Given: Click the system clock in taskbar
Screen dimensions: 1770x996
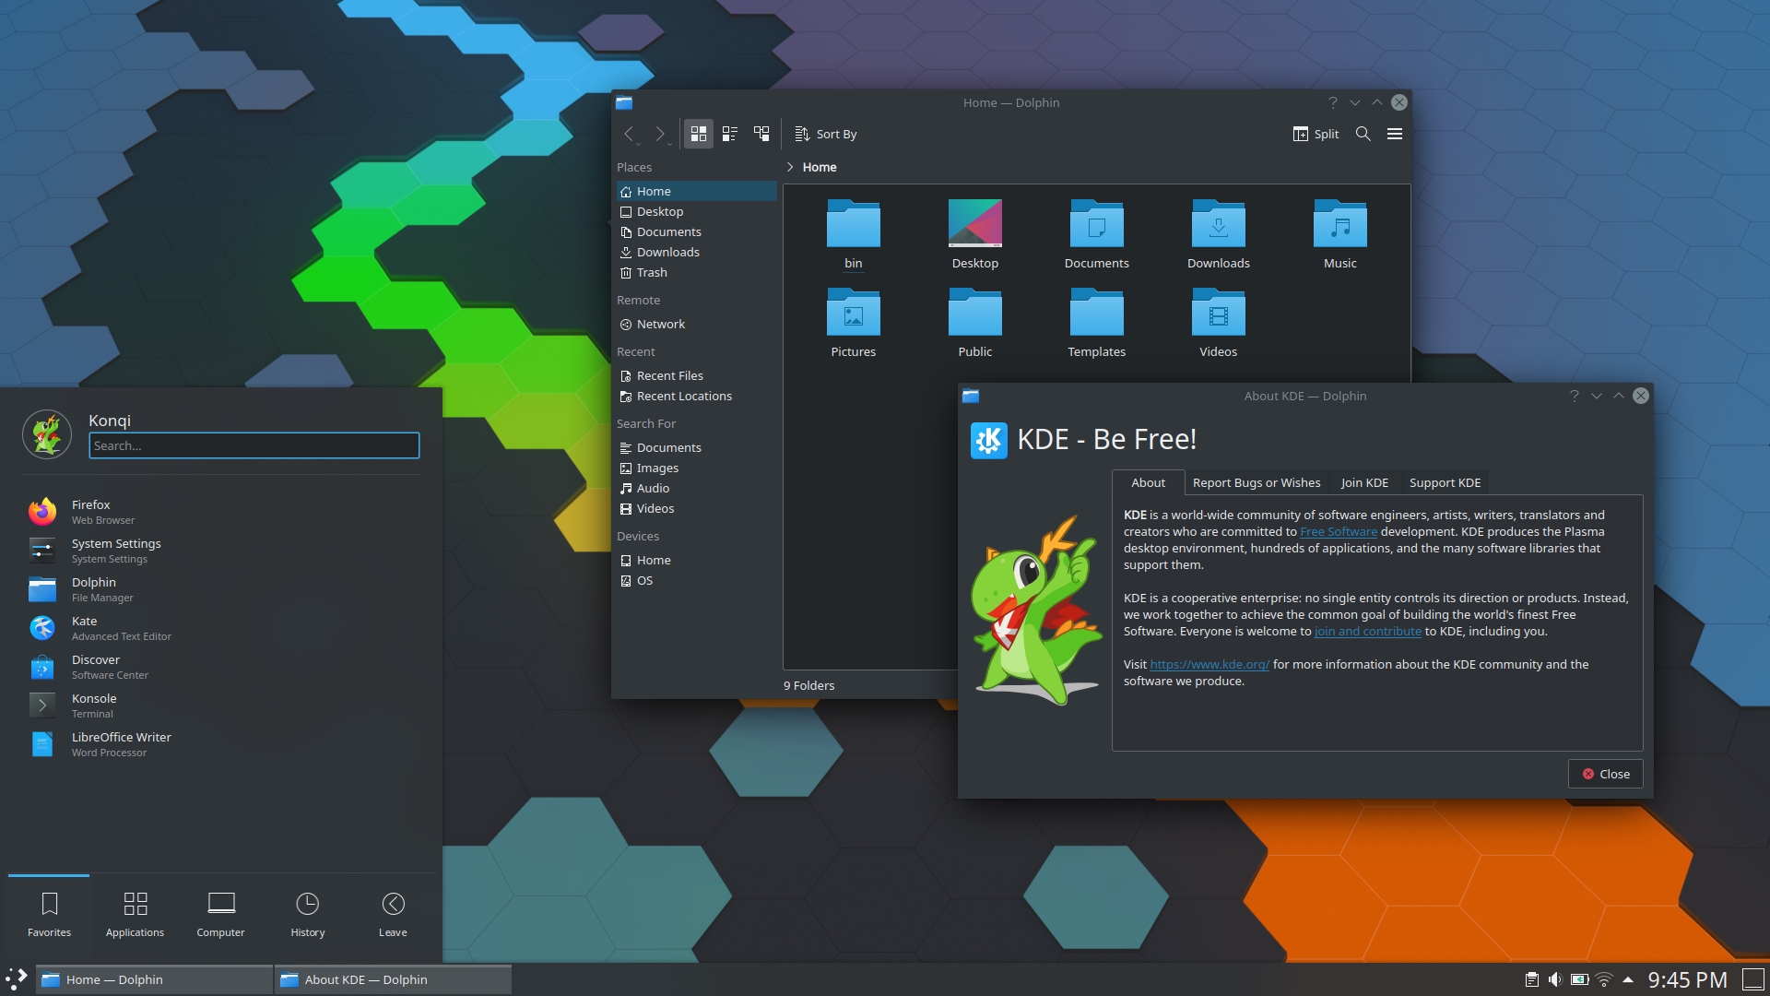Looking at the screenshot, I should [1691, 979].
